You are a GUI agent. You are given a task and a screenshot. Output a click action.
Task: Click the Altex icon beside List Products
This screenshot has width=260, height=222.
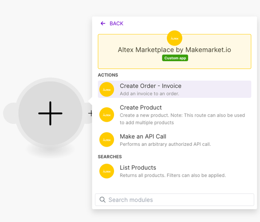[x=106, y=171]
